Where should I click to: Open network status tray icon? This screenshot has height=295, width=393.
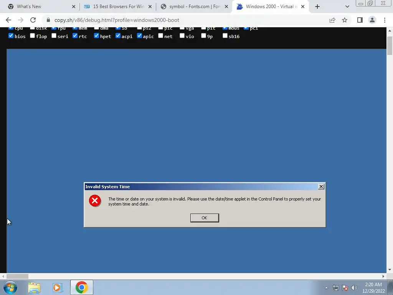[x=335, y=288]
